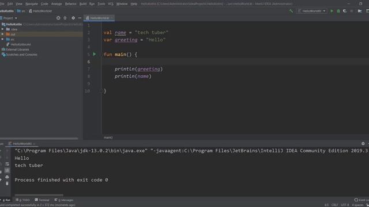
Task: Collapse the fold marker at main's closing brace
Action: 103,91
